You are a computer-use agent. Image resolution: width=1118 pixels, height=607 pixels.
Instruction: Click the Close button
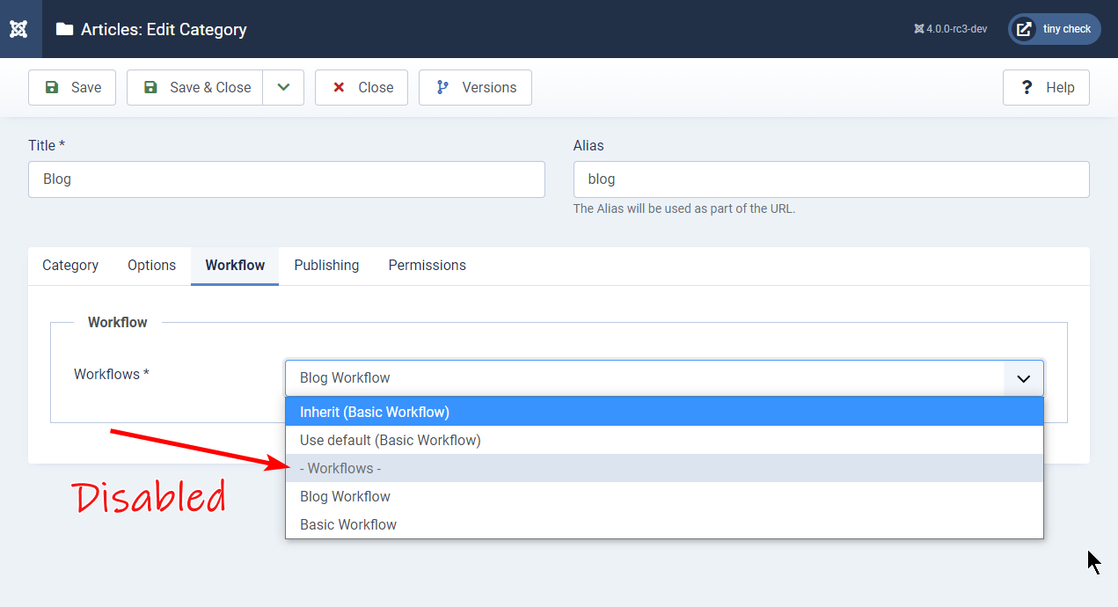click(x=362, y=87)
